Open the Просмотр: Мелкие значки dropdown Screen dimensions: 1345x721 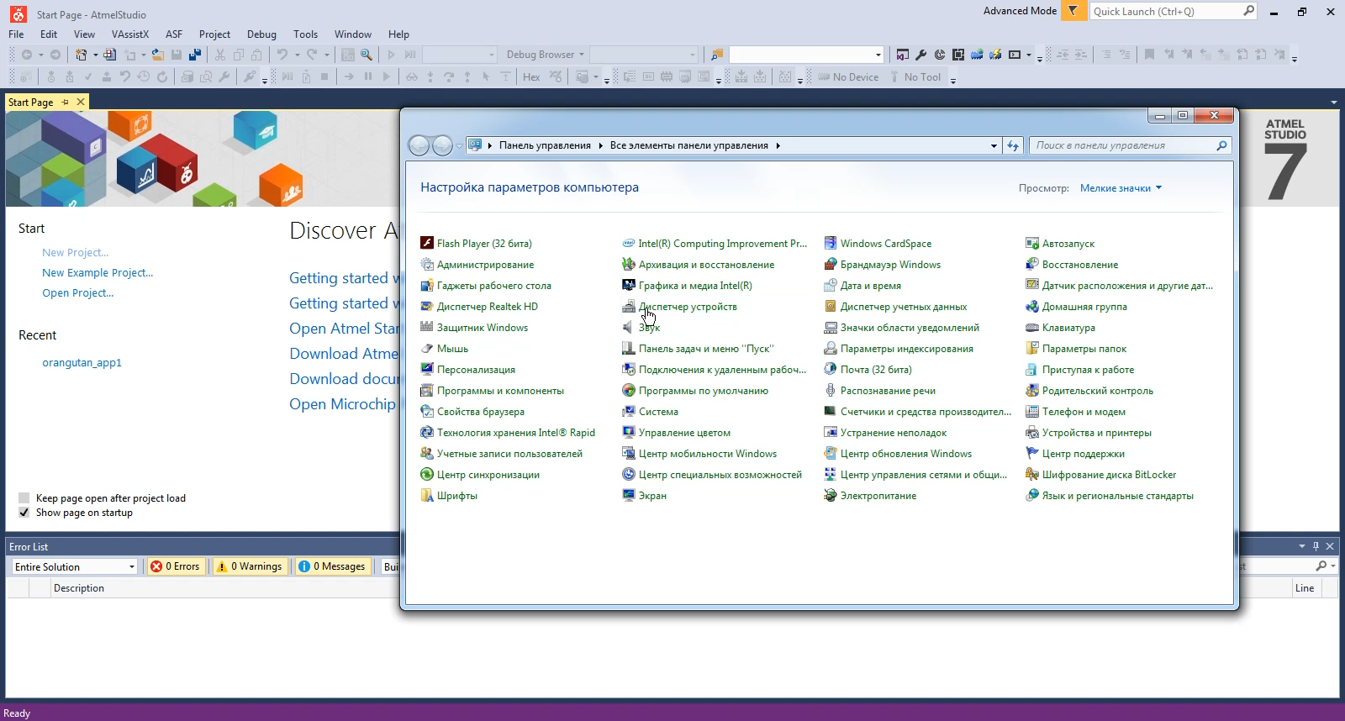(x=1121, y=188)
